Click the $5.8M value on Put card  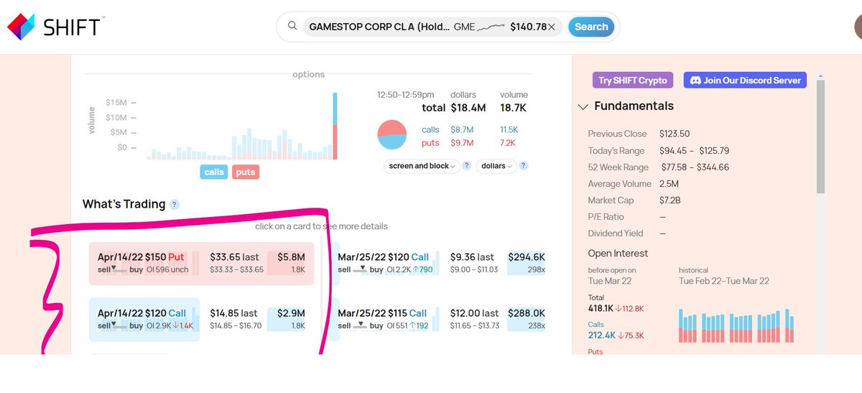(x=291, y=256)
